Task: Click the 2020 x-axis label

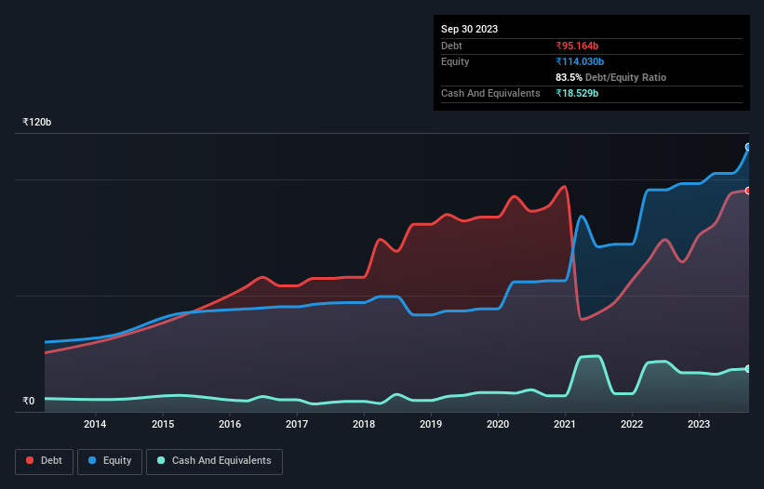Action: (498, 424)
